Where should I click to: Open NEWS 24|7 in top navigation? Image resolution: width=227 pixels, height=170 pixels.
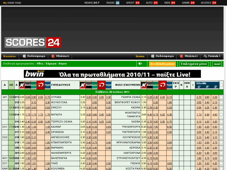[x=92, y=3]
